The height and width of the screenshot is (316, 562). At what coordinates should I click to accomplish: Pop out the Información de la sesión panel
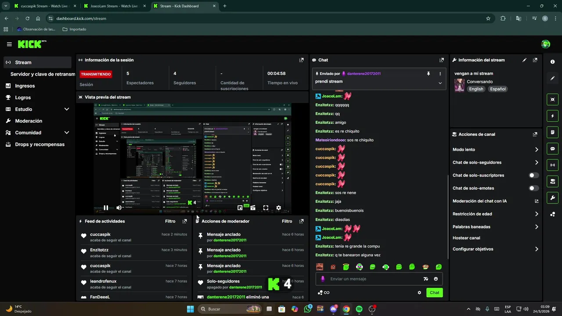(301, 60)
